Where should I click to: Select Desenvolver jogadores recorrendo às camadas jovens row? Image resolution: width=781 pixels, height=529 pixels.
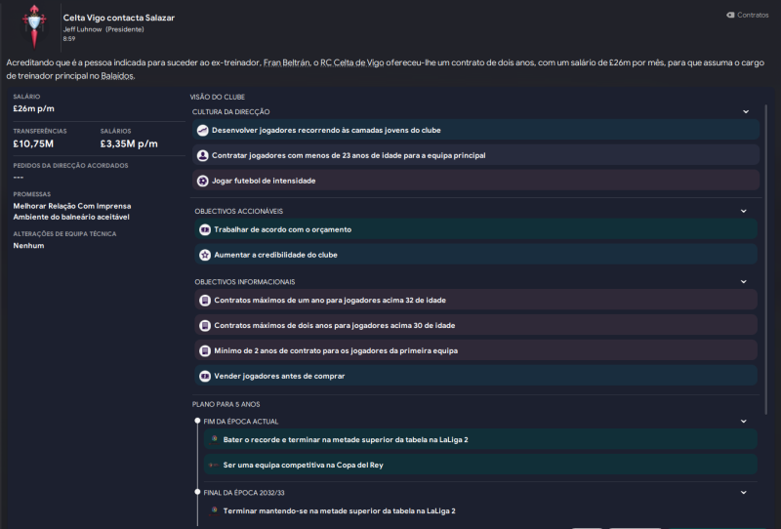475,130
